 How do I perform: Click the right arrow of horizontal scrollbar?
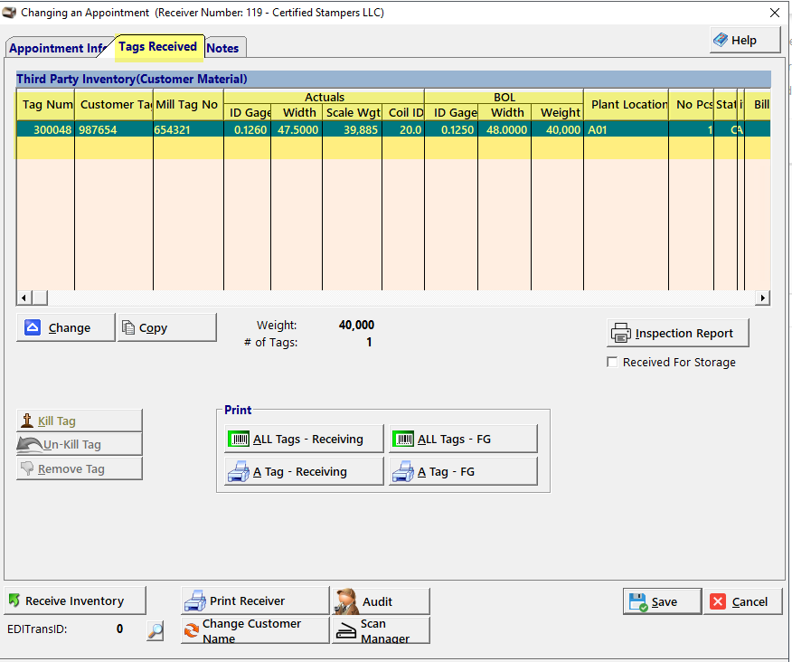click(763, 298)
